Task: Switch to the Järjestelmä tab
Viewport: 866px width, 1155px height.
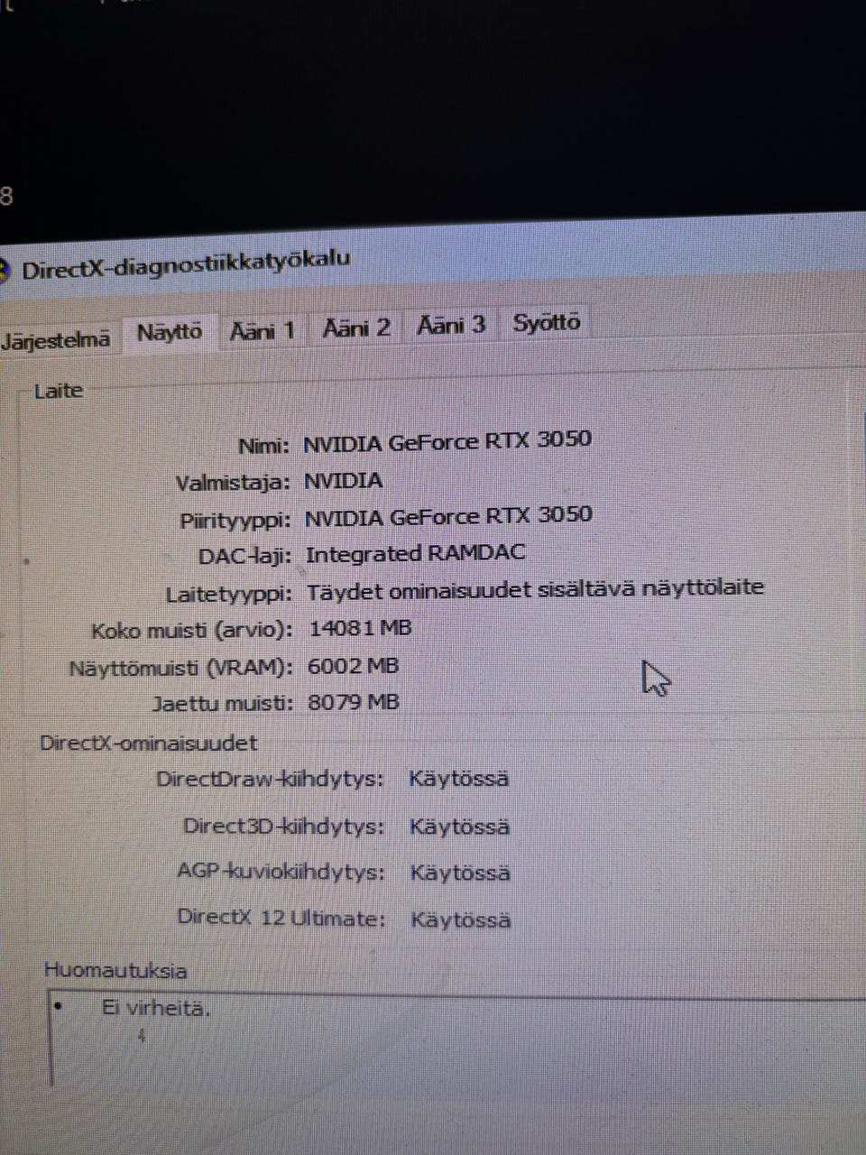Action: [56, 339]
